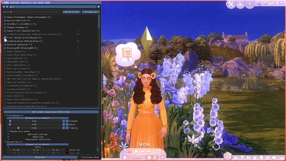286x161 pixels.
Task: Click the speech bubble icon in bottom bar
Action: pyautogui.click(x=274, y=158)
